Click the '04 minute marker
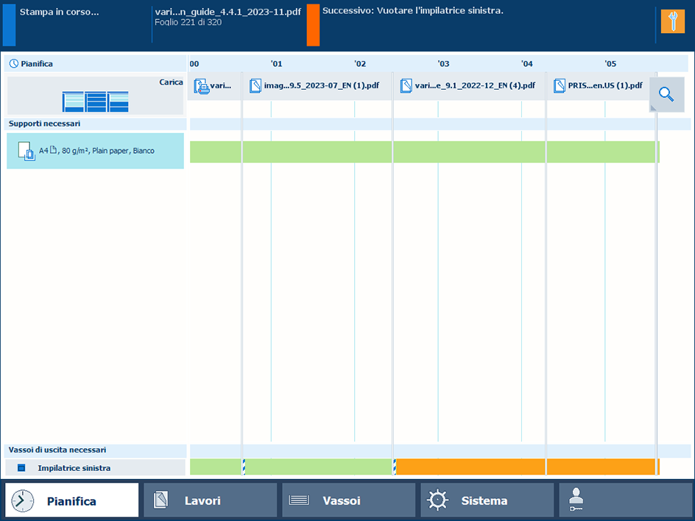This screenshot has width=695, height=521. pos(526,64)
